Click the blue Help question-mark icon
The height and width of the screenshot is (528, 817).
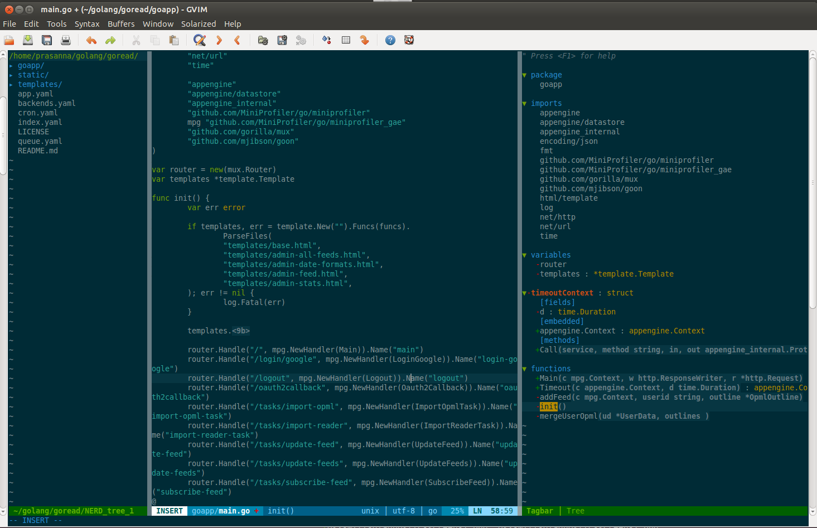pos(390,40)
